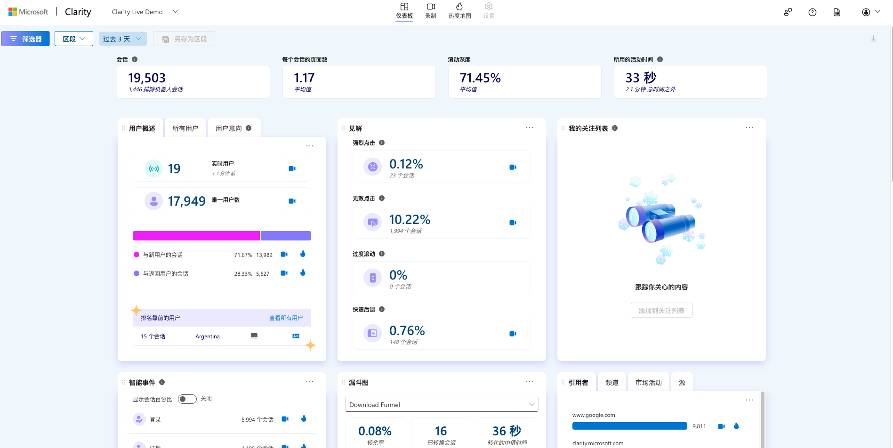Screen dimensions: 893x448
Task: Select the 所有用户 tab
Action: 185,128
